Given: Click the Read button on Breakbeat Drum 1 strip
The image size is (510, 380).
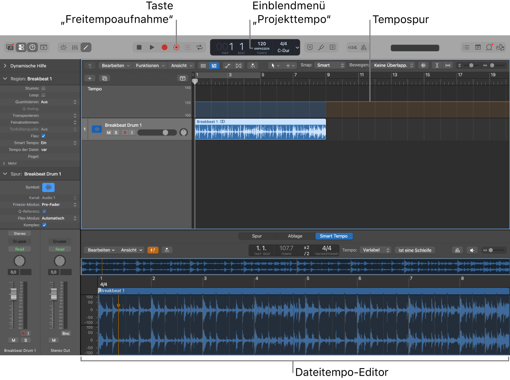Looking at the screenshot, I should click(x=20, y=249).
